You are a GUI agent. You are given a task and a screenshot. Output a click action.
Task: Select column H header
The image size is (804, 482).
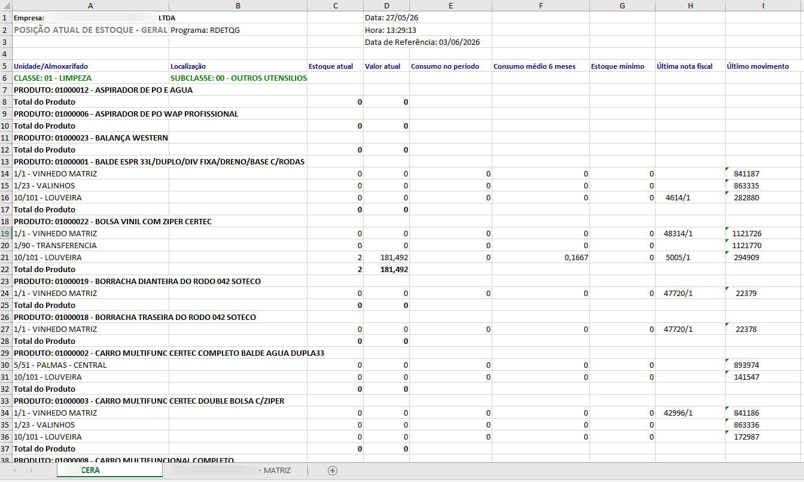[690, 5]
